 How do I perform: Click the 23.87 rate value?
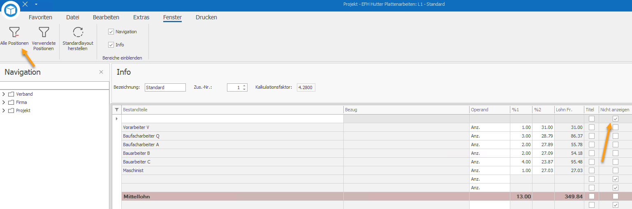[546, 162]
